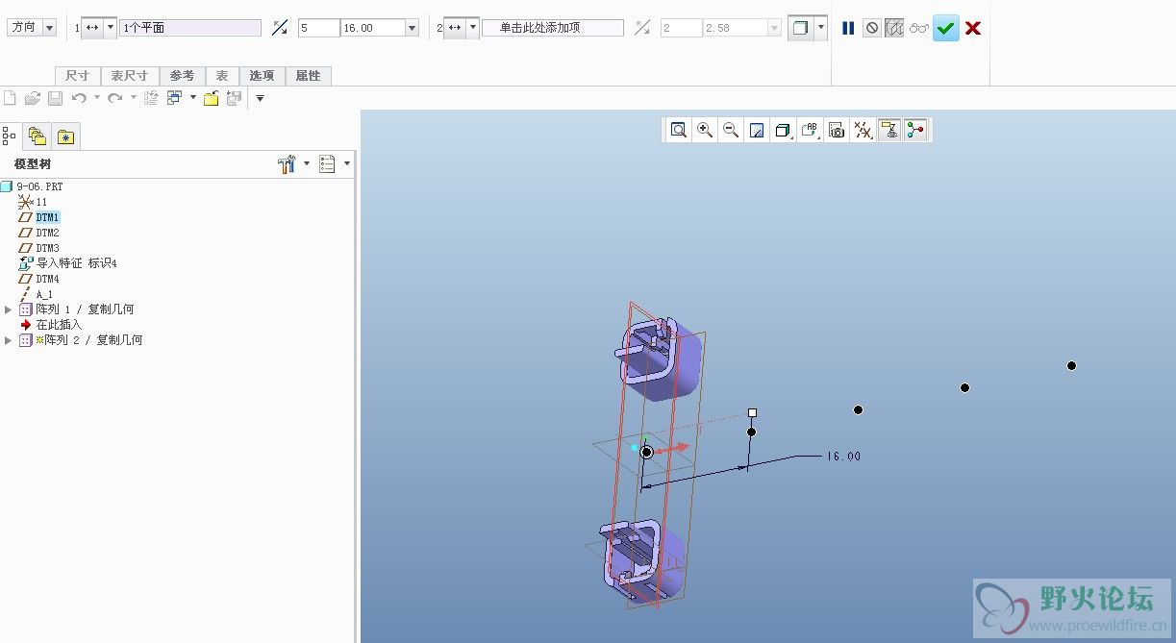Toggle the glasses verify preview
The height and width of the screenshot is (643, 1176).
click(x=919, y=28)
